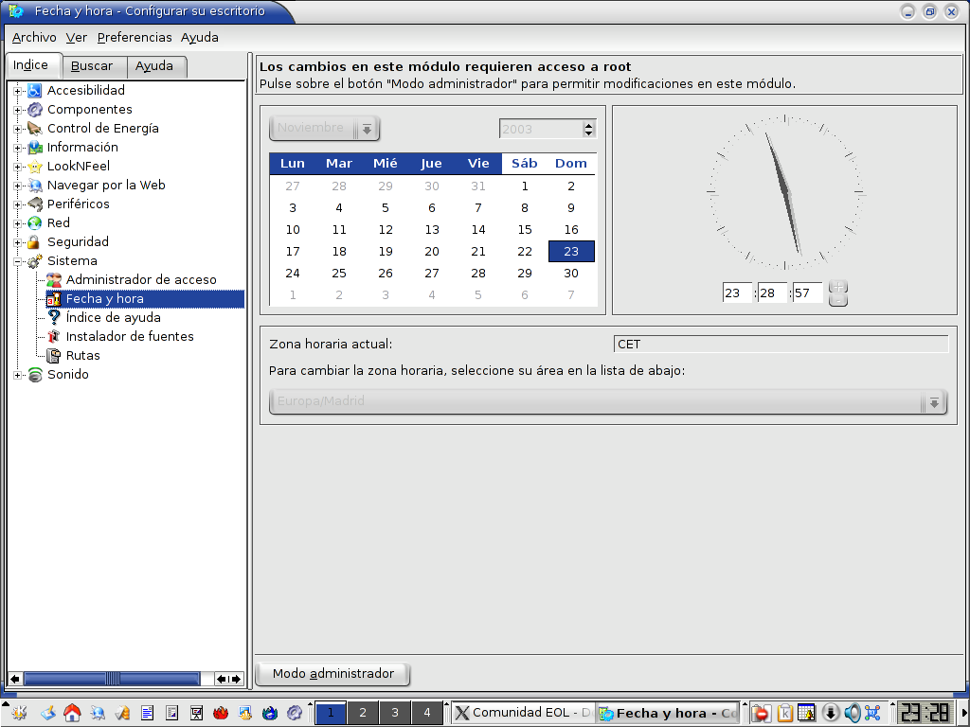Switch to virtual desktop 2
This screenshot has width=970, height=727.
tap(363, 713)
